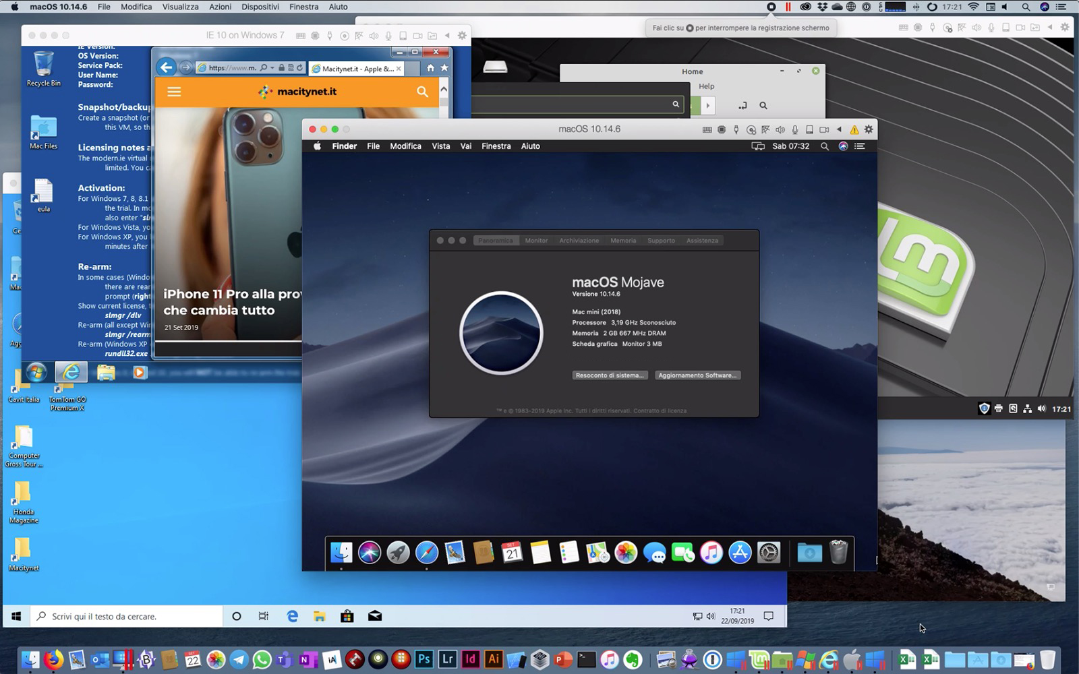Screen dimensions: 1079x674
Task: Open the configuration gear of the macOS 10.14.6 window
Action: pyautogui.click(x=869, y=129)
